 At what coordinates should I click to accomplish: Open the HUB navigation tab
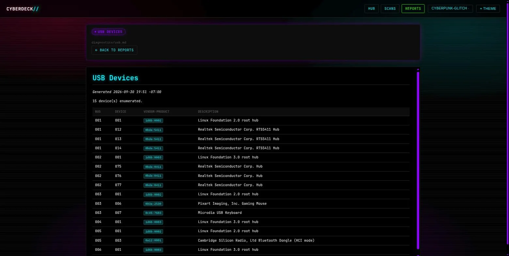372,8
